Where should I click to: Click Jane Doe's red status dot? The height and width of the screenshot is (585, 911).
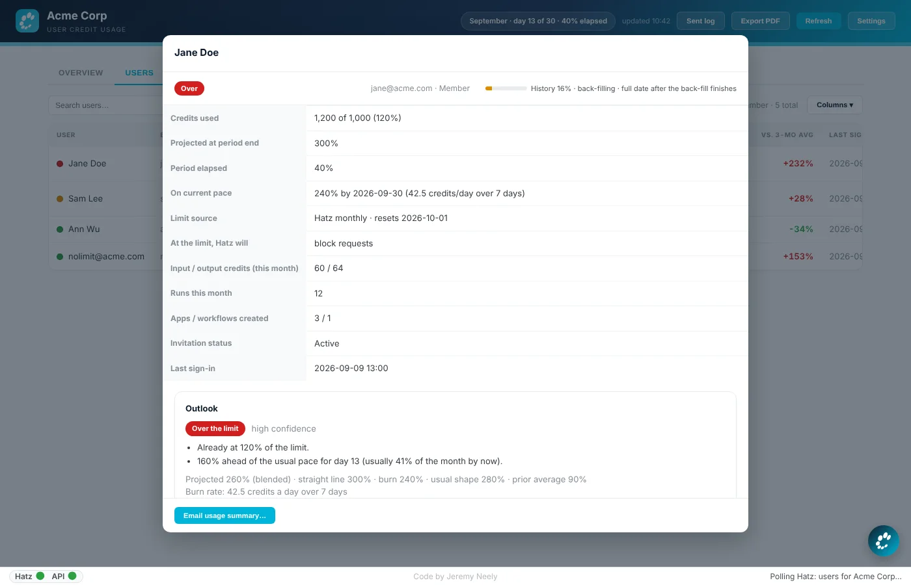click(x=60, y=164)
